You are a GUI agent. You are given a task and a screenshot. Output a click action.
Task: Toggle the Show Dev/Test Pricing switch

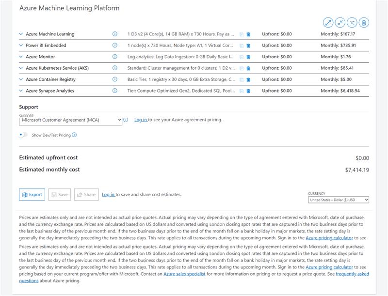pos(23,135)
